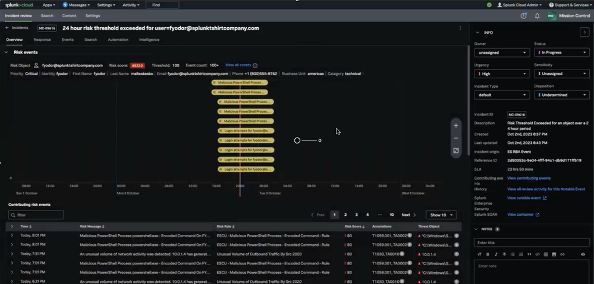The image size is (594, 284).
Task: Zoom in on the risk events timeline
Action: coord(456,126)
